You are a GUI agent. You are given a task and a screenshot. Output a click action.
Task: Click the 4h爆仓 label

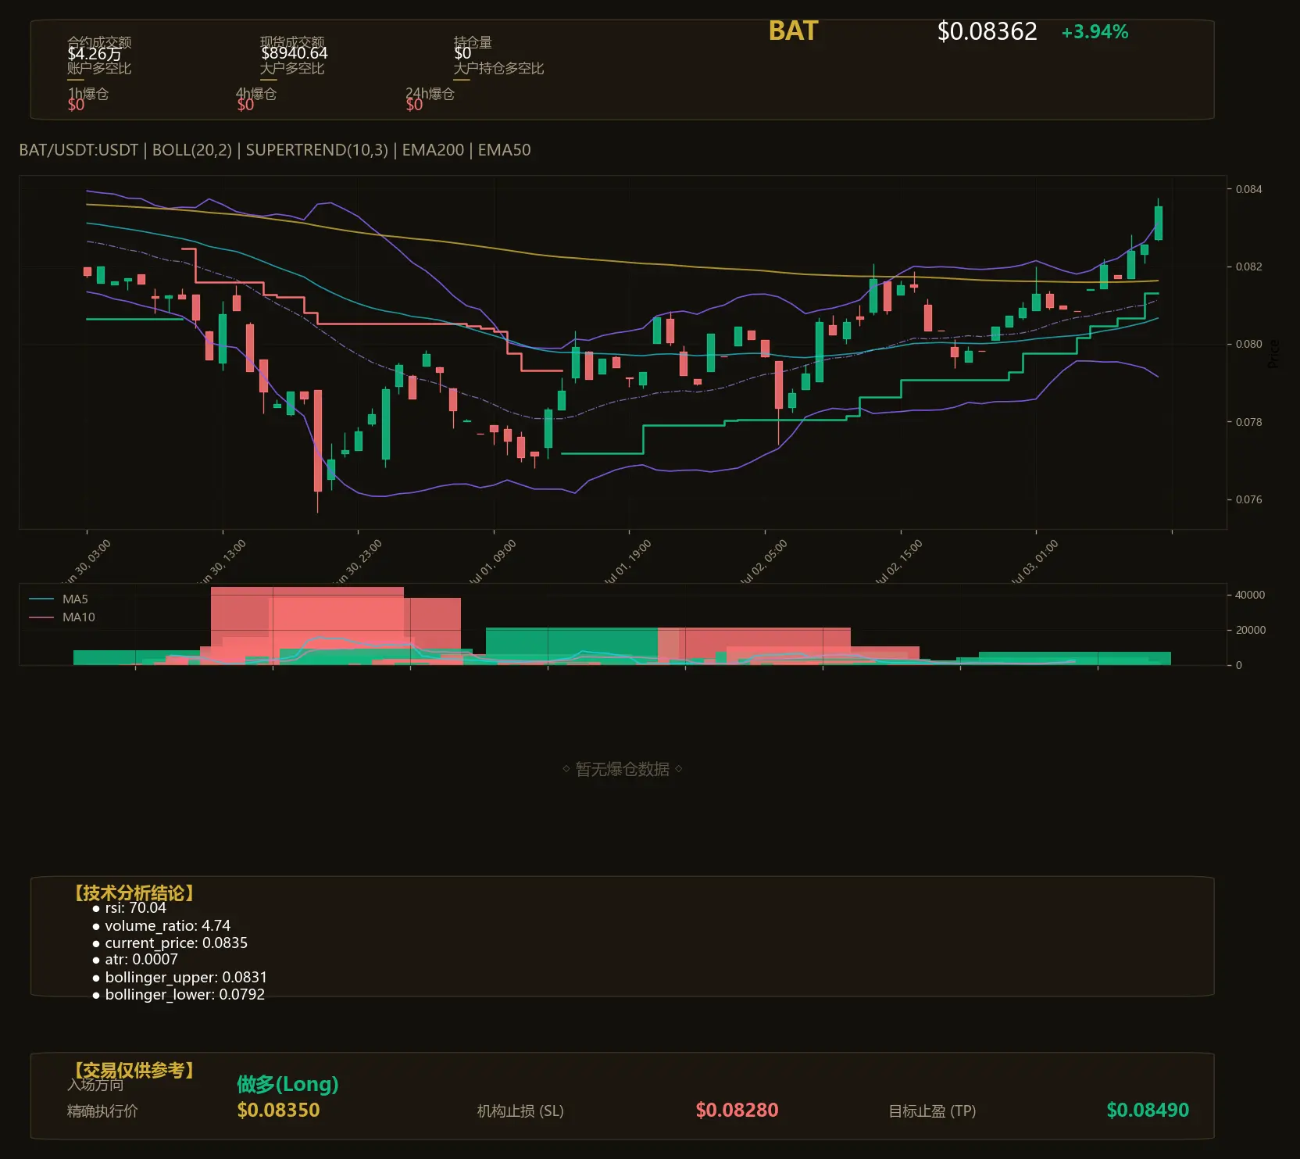[x=256, y=94]
